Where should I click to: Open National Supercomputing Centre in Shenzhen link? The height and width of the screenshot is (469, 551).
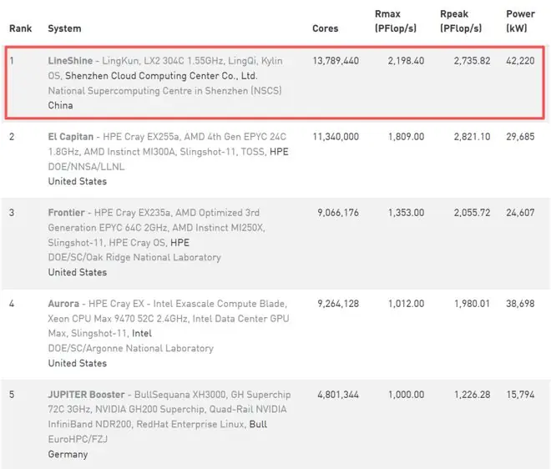coord(164,91)
